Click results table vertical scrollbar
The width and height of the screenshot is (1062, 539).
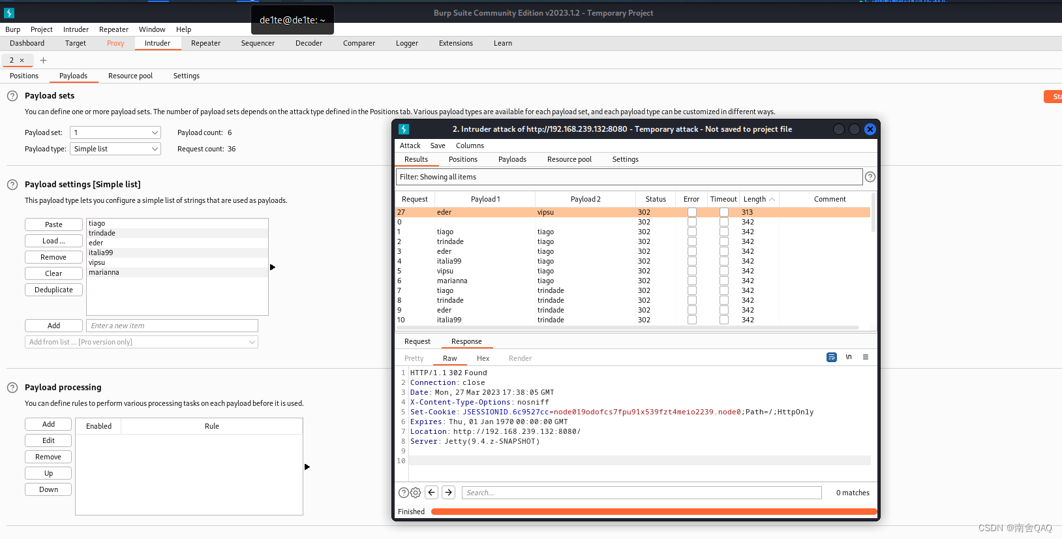pyautogui.click(x=874, y=213)
